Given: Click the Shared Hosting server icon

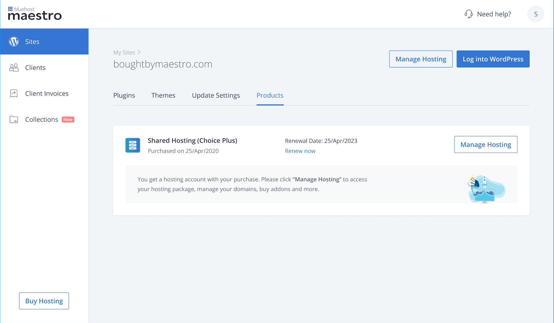Looking at the screenshot, I should [133, 145].
